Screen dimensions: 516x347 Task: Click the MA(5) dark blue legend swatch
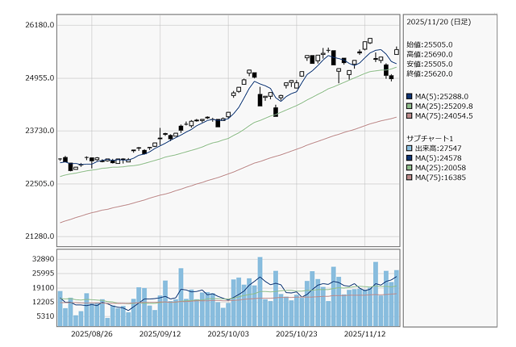click(x=410, y=96)
